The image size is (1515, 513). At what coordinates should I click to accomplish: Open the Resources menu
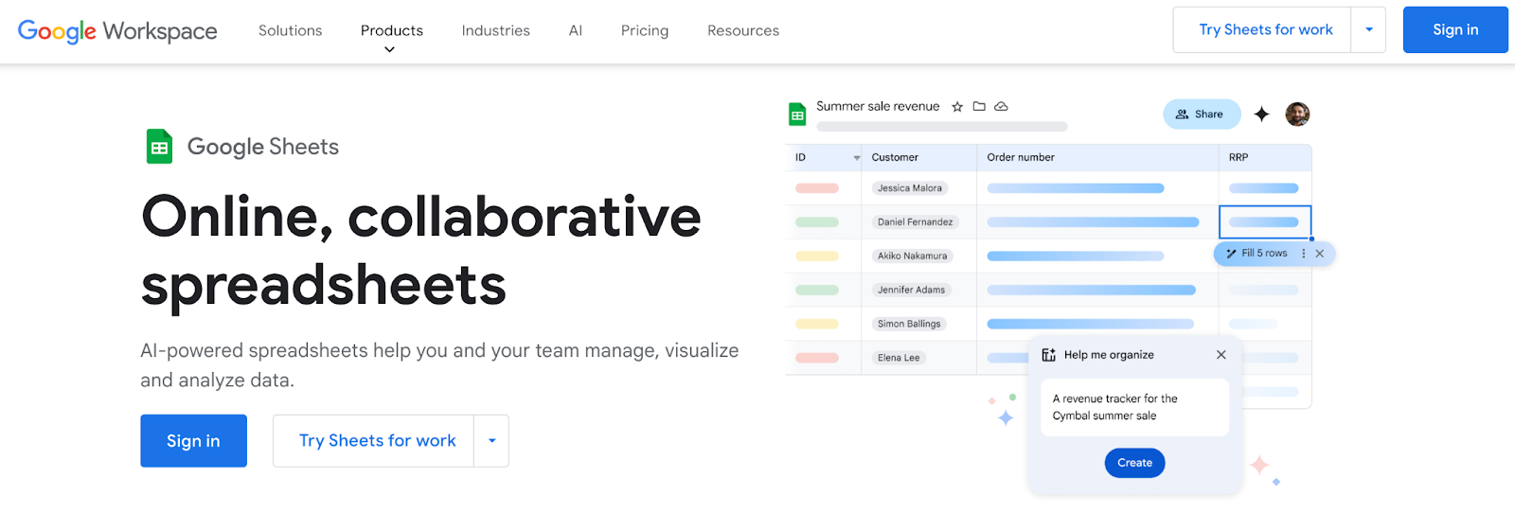pos(743,30)
